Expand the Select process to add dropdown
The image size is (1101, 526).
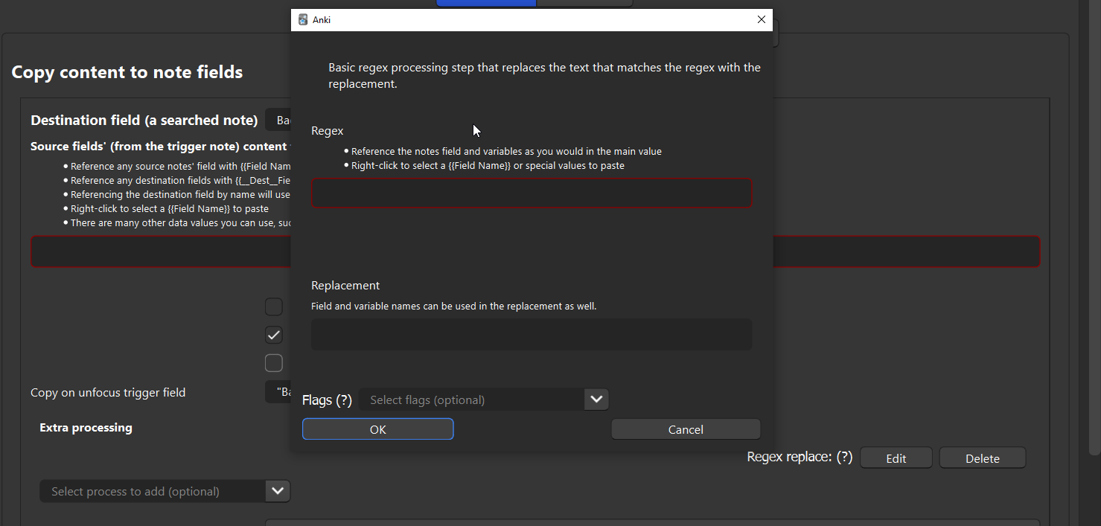[277, 491]
